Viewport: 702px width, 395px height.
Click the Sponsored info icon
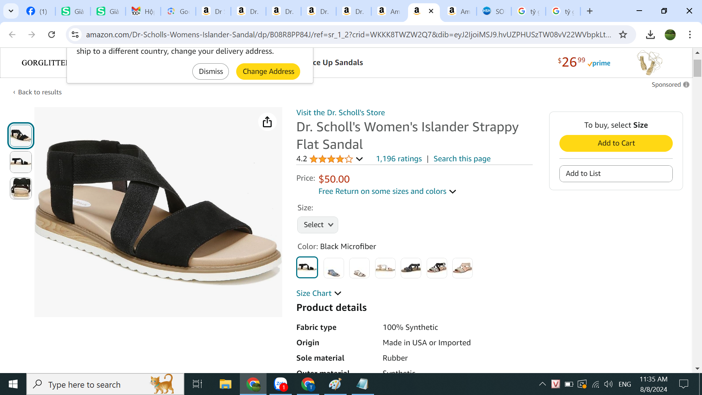686,84
